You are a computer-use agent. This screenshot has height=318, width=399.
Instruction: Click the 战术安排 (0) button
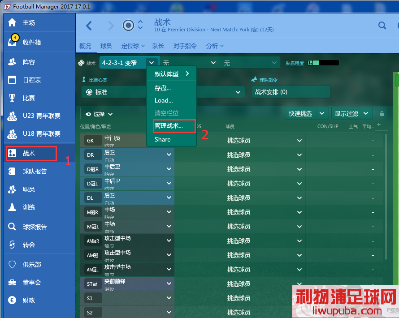[291, 92]
